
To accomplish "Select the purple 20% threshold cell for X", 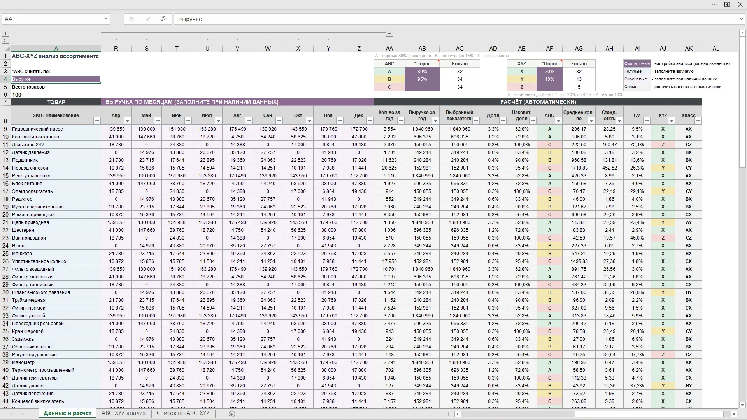I will (x=549, y=72).
